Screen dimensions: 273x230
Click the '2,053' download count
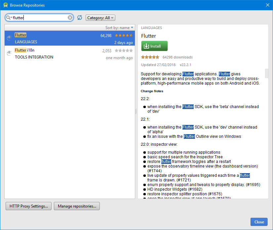coord(107,51)
